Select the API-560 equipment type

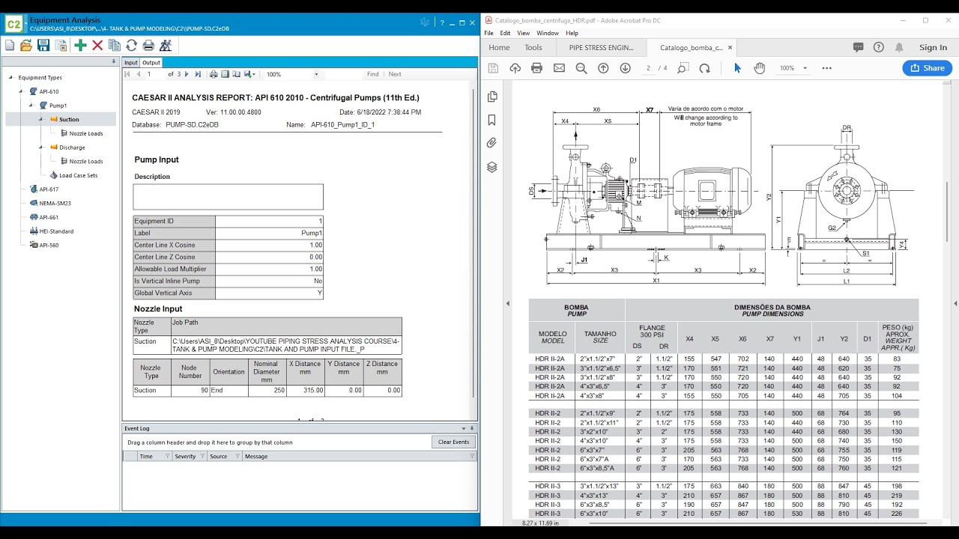pos(49,245)
